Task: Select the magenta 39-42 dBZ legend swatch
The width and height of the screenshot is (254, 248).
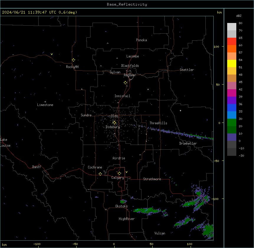Action: 232,93
